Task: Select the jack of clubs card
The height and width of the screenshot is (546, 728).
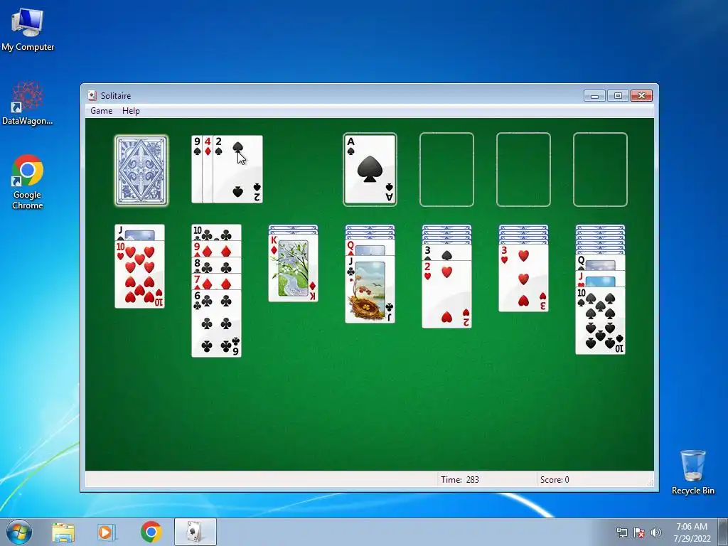Action: pos(370,289)
